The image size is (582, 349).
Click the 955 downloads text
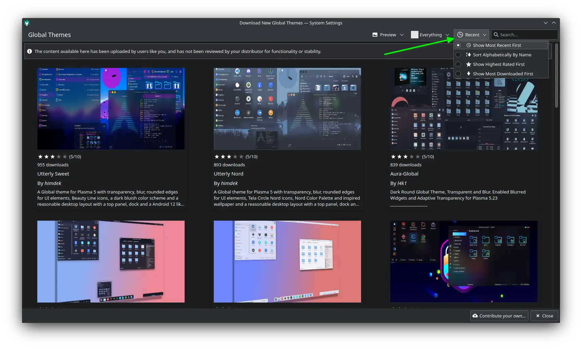pos(53,165)
